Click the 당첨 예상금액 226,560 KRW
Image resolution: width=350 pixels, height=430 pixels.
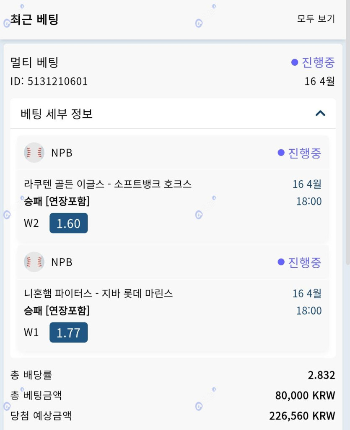coord(302,416)
